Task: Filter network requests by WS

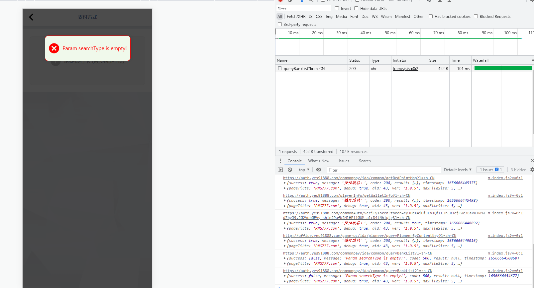Action: coord(375,17)
